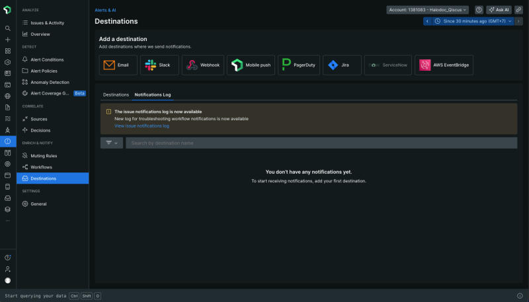The image size is (529, 302).
Task: Open Decisions under Correlate
Action: [x=53, y=130]
